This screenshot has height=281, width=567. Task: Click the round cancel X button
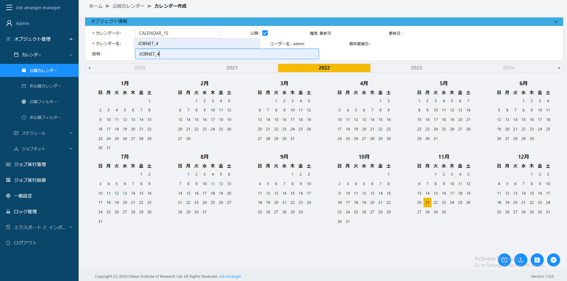pos(553,260)
